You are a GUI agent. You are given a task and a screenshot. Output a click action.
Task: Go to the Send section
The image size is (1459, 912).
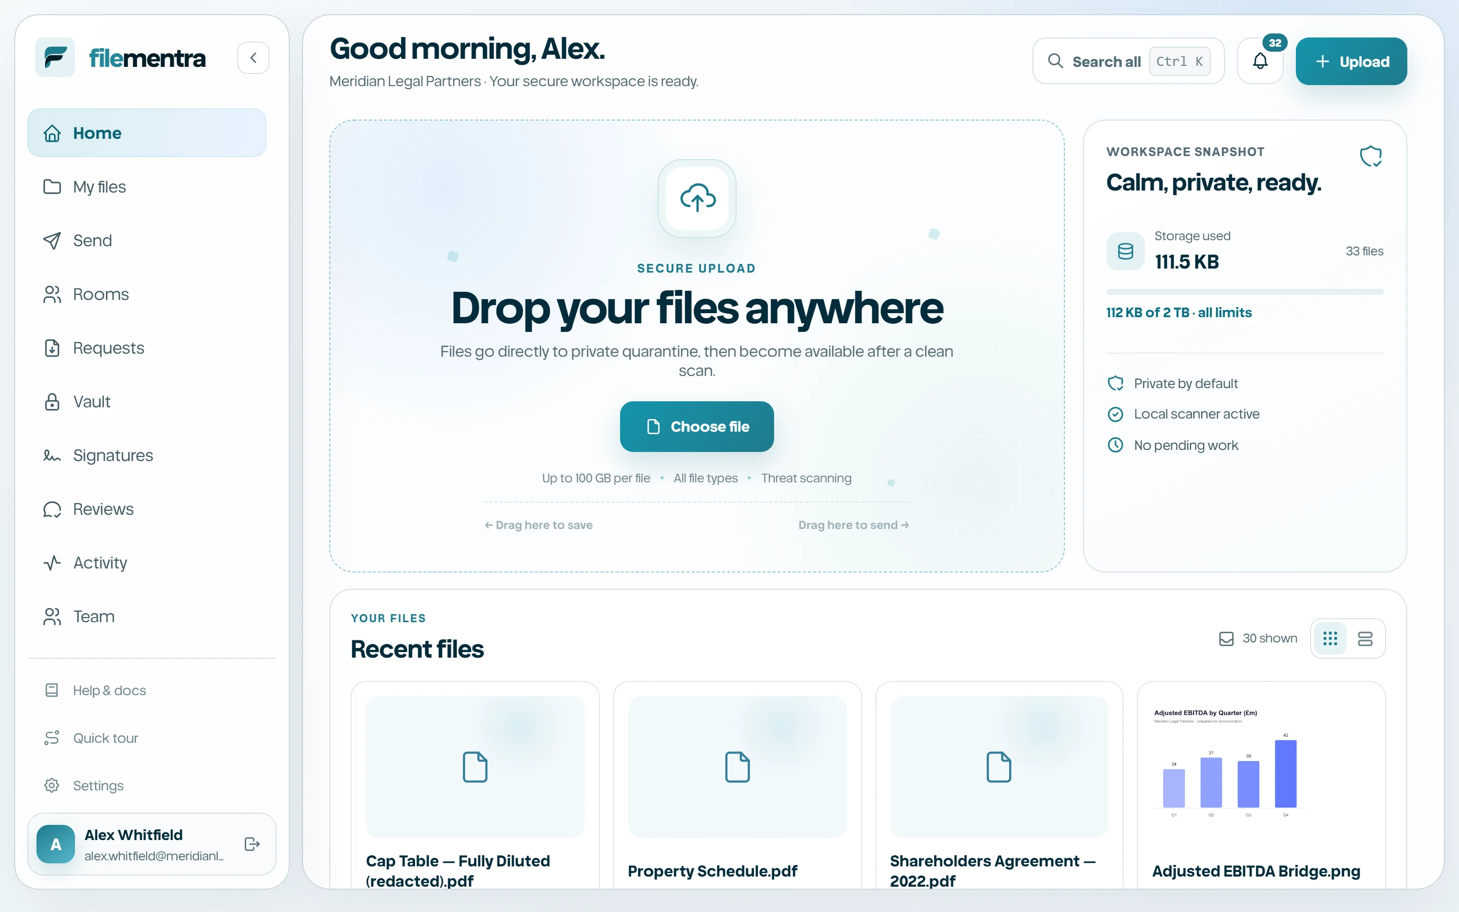[146, 241]
